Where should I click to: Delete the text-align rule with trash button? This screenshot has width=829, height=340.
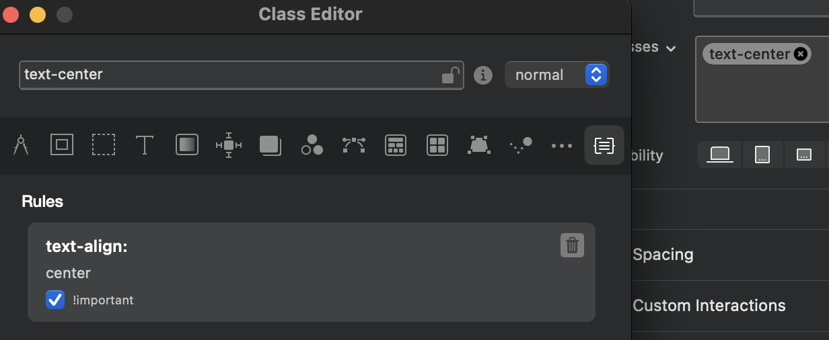[x=572, y=245]
